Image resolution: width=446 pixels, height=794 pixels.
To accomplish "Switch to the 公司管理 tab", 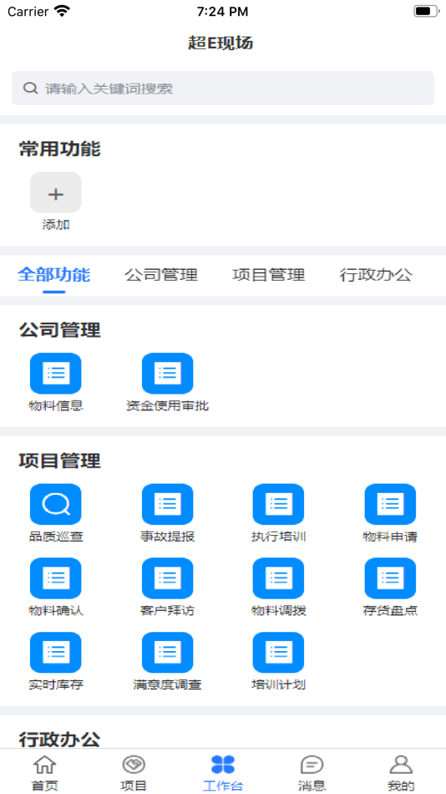I will (x=161, y=275).
